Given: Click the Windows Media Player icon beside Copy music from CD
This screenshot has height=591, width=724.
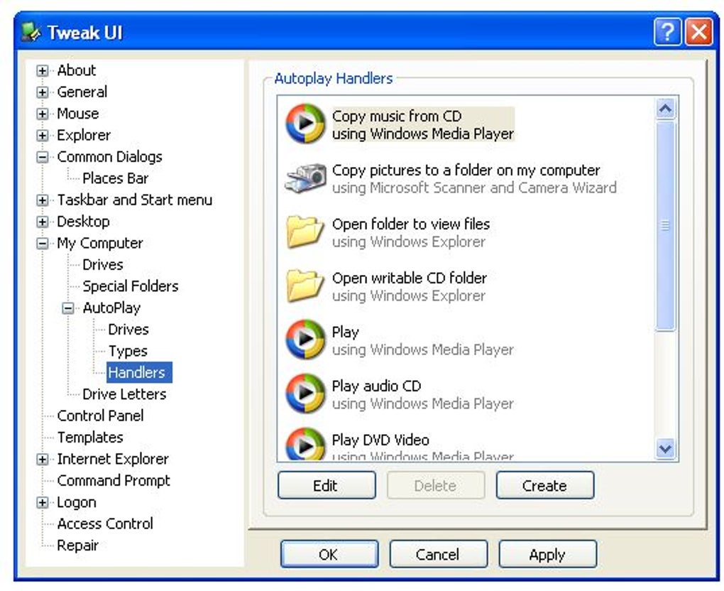Looking at the screenshot, I should pos(305,124).
